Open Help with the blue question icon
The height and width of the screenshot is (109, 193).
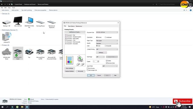(191, 10)
